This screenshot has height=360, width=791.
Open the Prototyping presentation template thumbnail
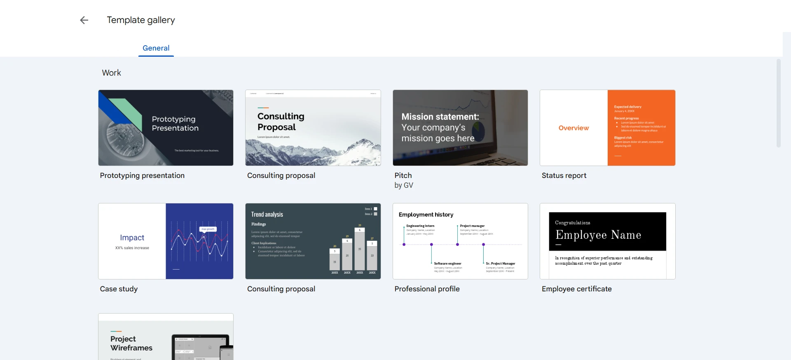click(x=166, y=128)
